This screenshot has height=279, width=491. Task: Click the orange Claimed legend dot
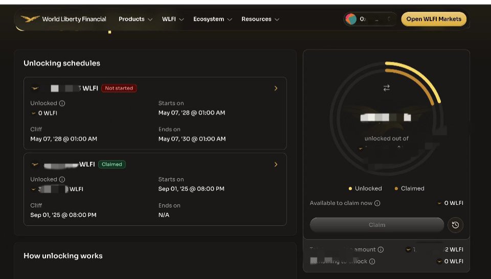pos(396,189)
